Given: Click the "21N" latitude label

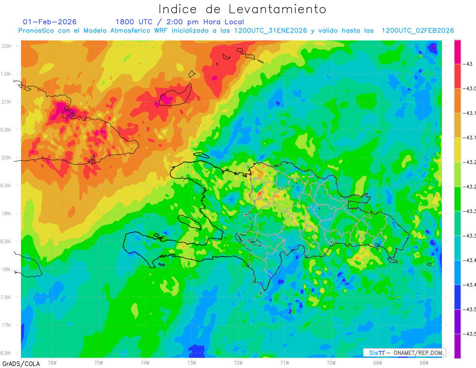Looking at the screenshot, I should pyautogui.click(x=7, y=102).
